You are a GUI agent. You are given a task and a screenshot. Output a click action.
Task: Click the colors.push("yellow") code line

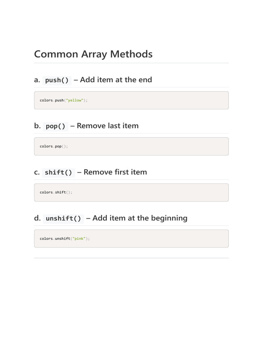(x=64, y=100)
